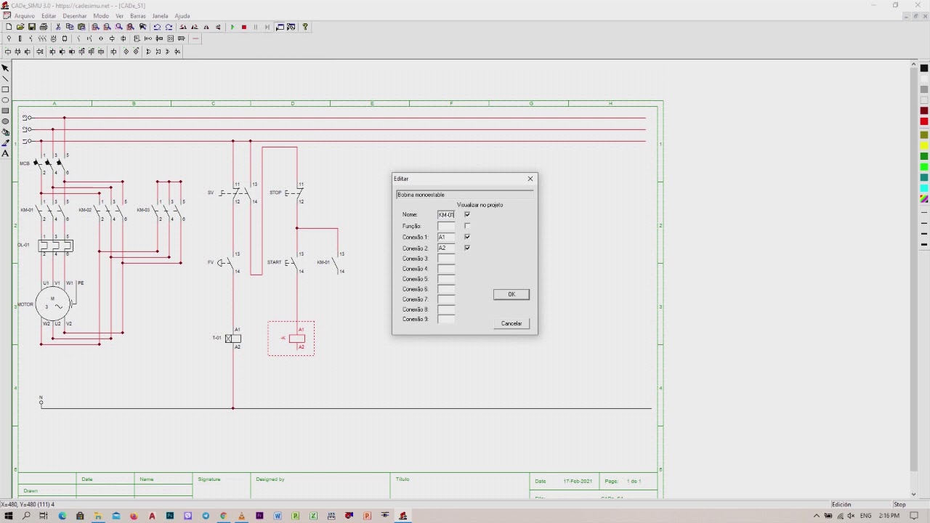Step the simulation forward

[267, 27]
